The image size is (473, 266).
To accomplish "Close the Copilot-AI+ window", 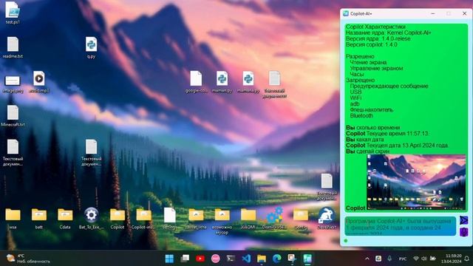I will pos(465,13).
